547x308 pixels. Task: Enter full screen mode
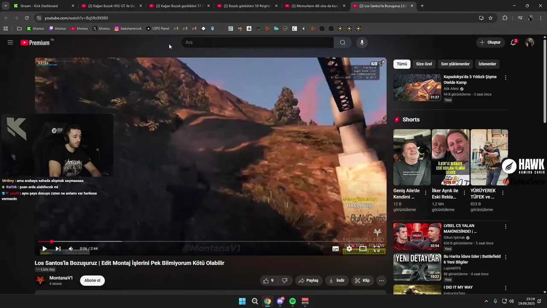coord(376,249)
